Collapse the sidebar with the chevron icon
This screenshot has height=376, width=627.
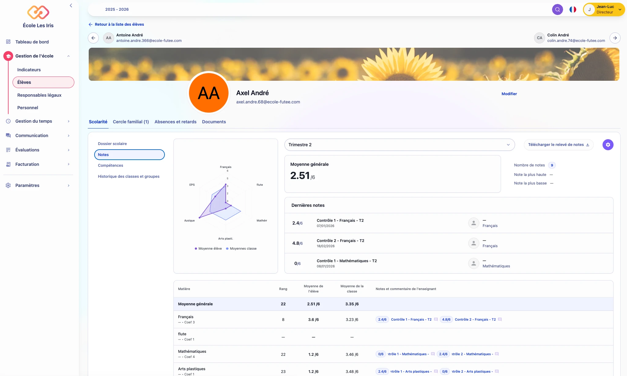pyautogui.click(x=71, y=6)
